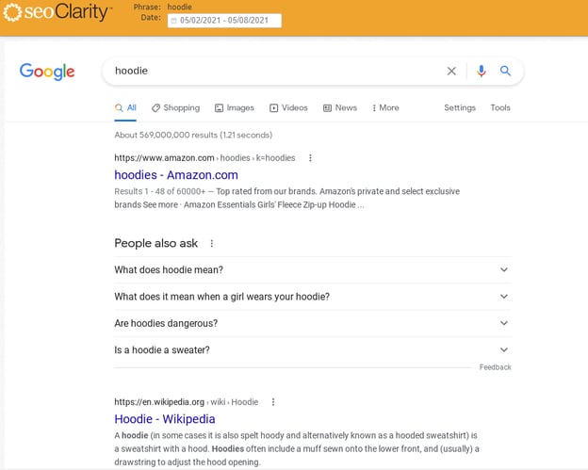Screen dimensions: 588x470
Task: Click the Tools button
Action: 500,108
